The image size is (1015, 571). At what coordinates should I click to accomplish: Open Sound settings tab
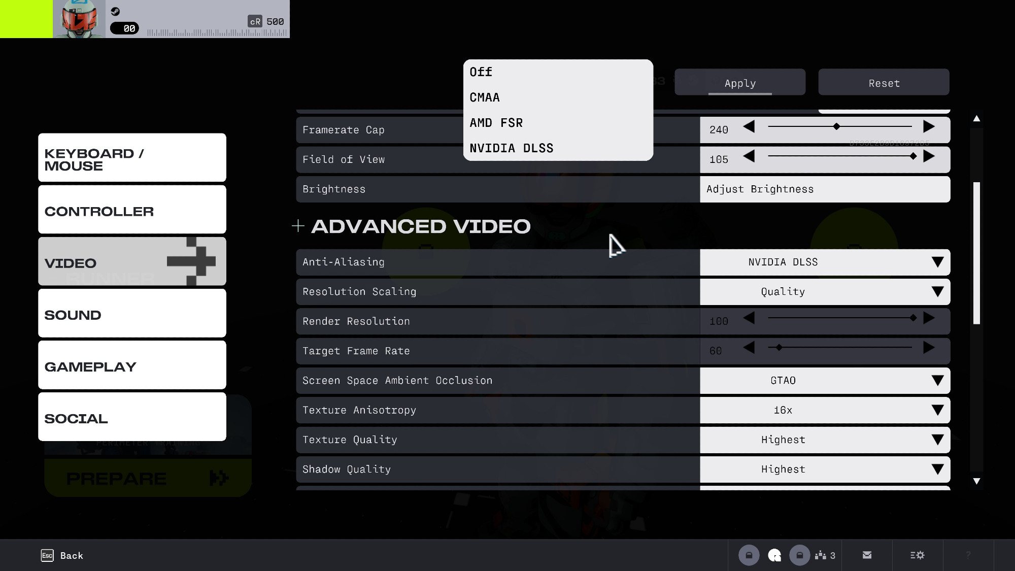[132, 313]
